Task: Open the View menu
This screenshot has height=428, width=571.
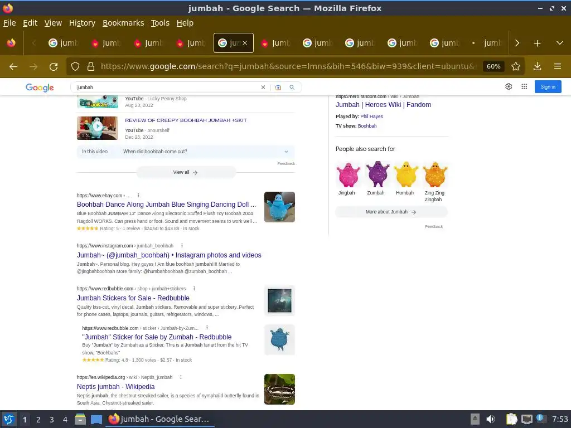Action: (x=53, y=23)
